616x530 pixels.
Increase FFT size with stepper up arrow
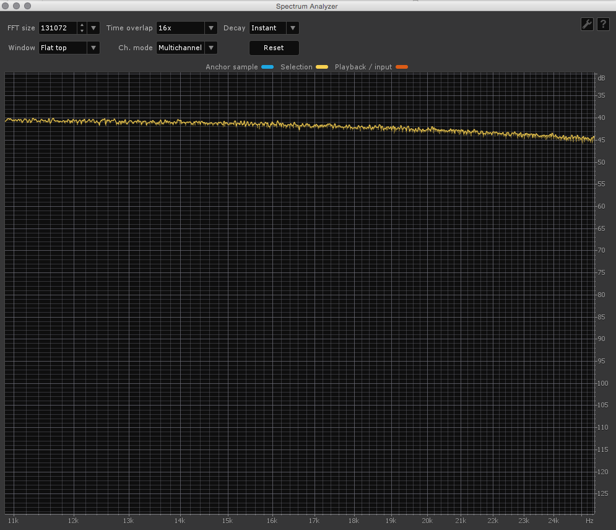point(82,25)
